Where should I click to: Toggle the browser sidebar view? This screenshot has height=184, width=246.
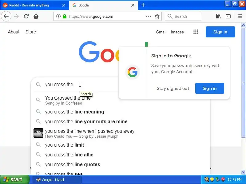(x=228, y=16)
